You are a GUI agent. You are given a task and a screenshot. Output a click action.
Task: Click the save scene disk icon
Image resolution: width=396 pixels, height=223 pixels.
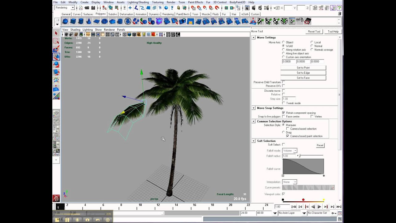point(93,8)
